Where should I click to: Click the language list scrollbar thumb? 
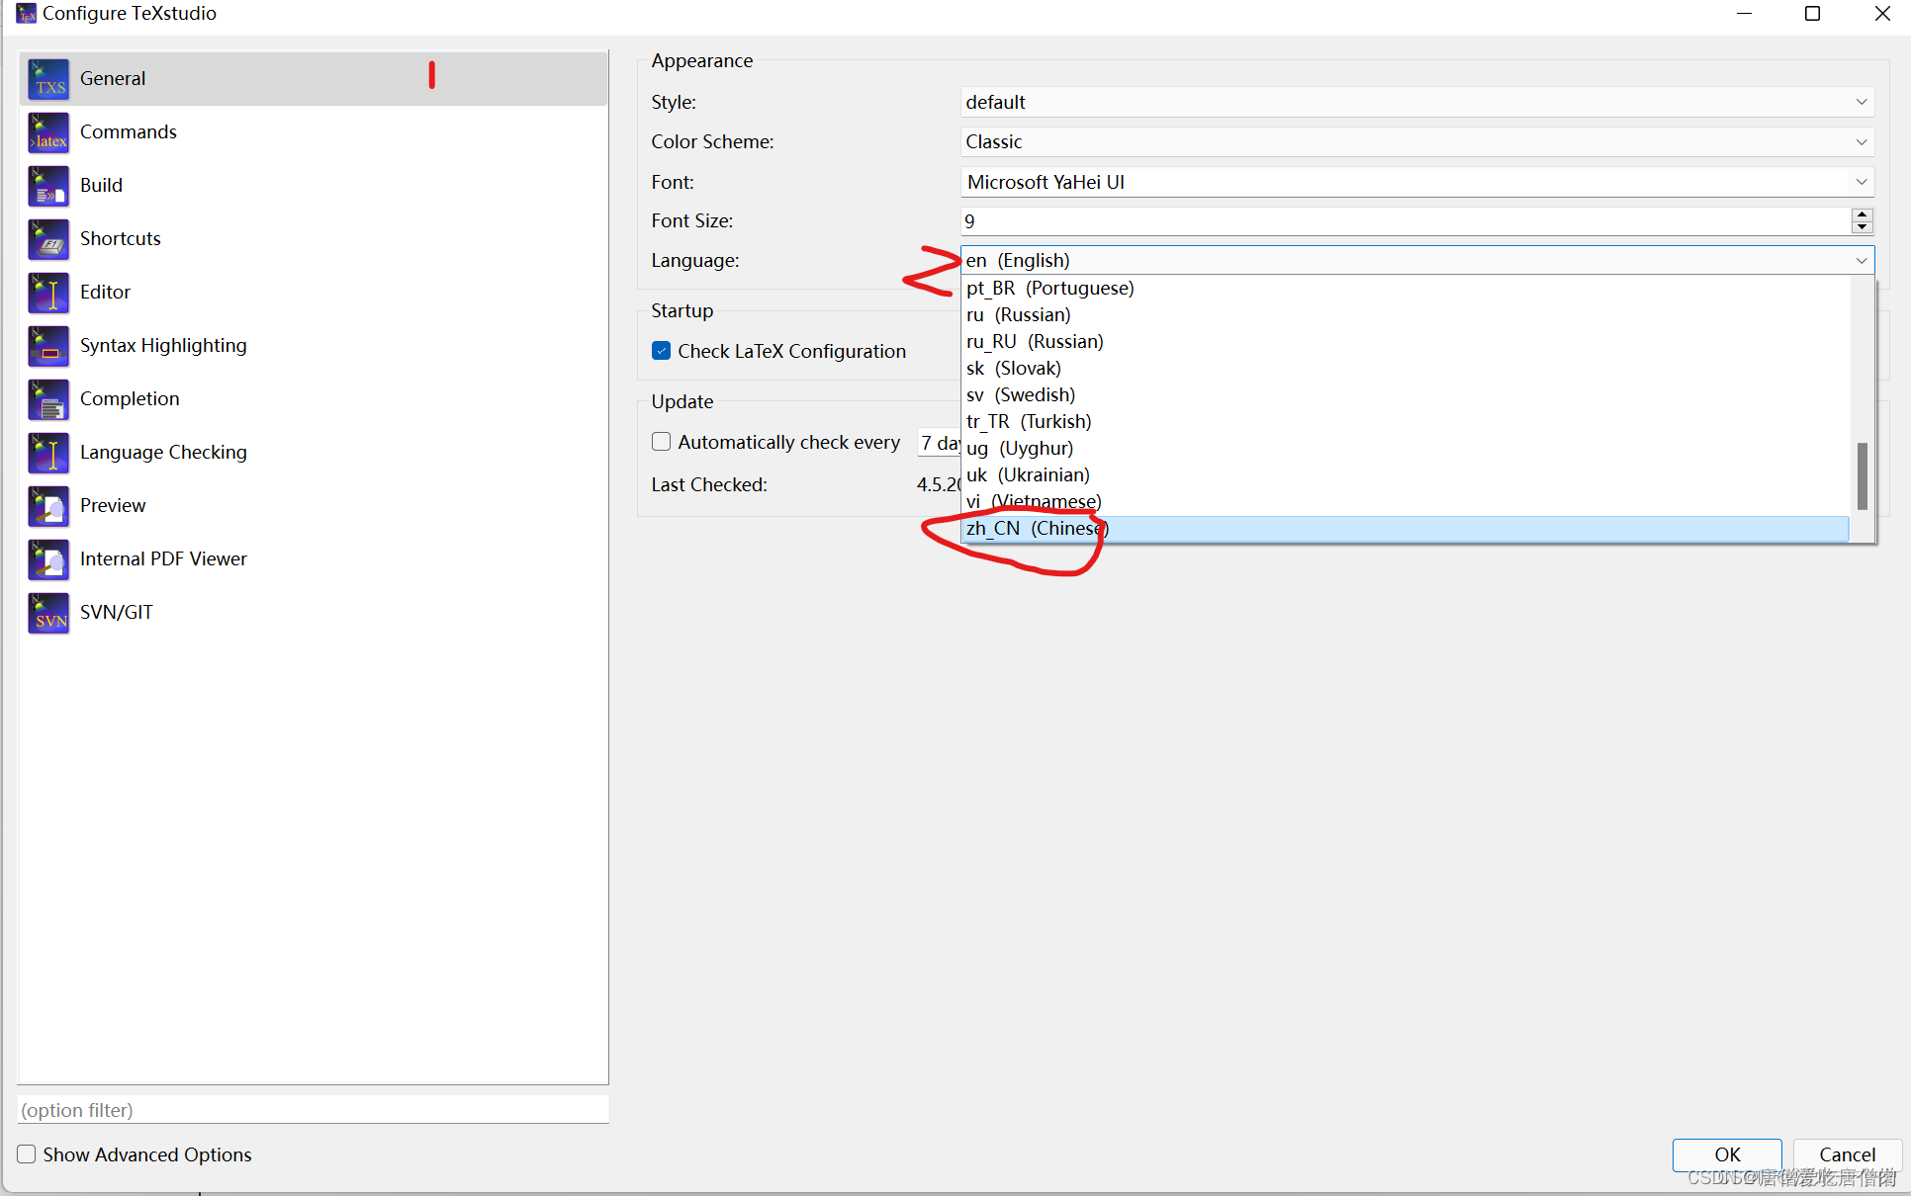pyautogui.click(x=1862, y=476)
